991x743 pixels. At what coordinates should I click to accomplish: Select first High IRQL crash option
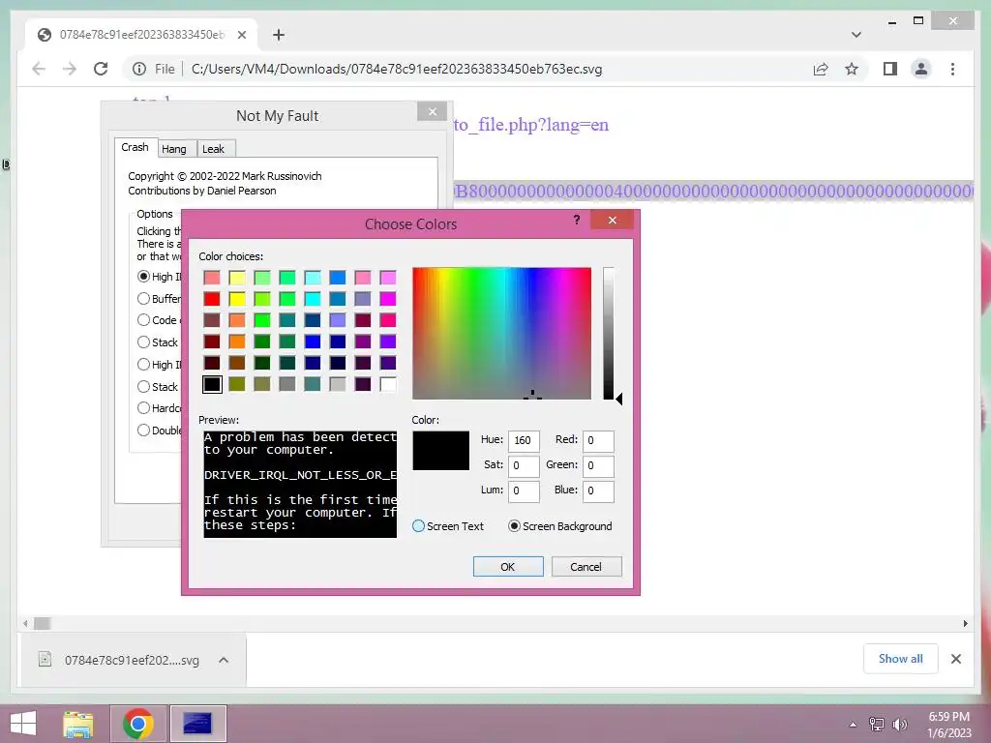143,276
